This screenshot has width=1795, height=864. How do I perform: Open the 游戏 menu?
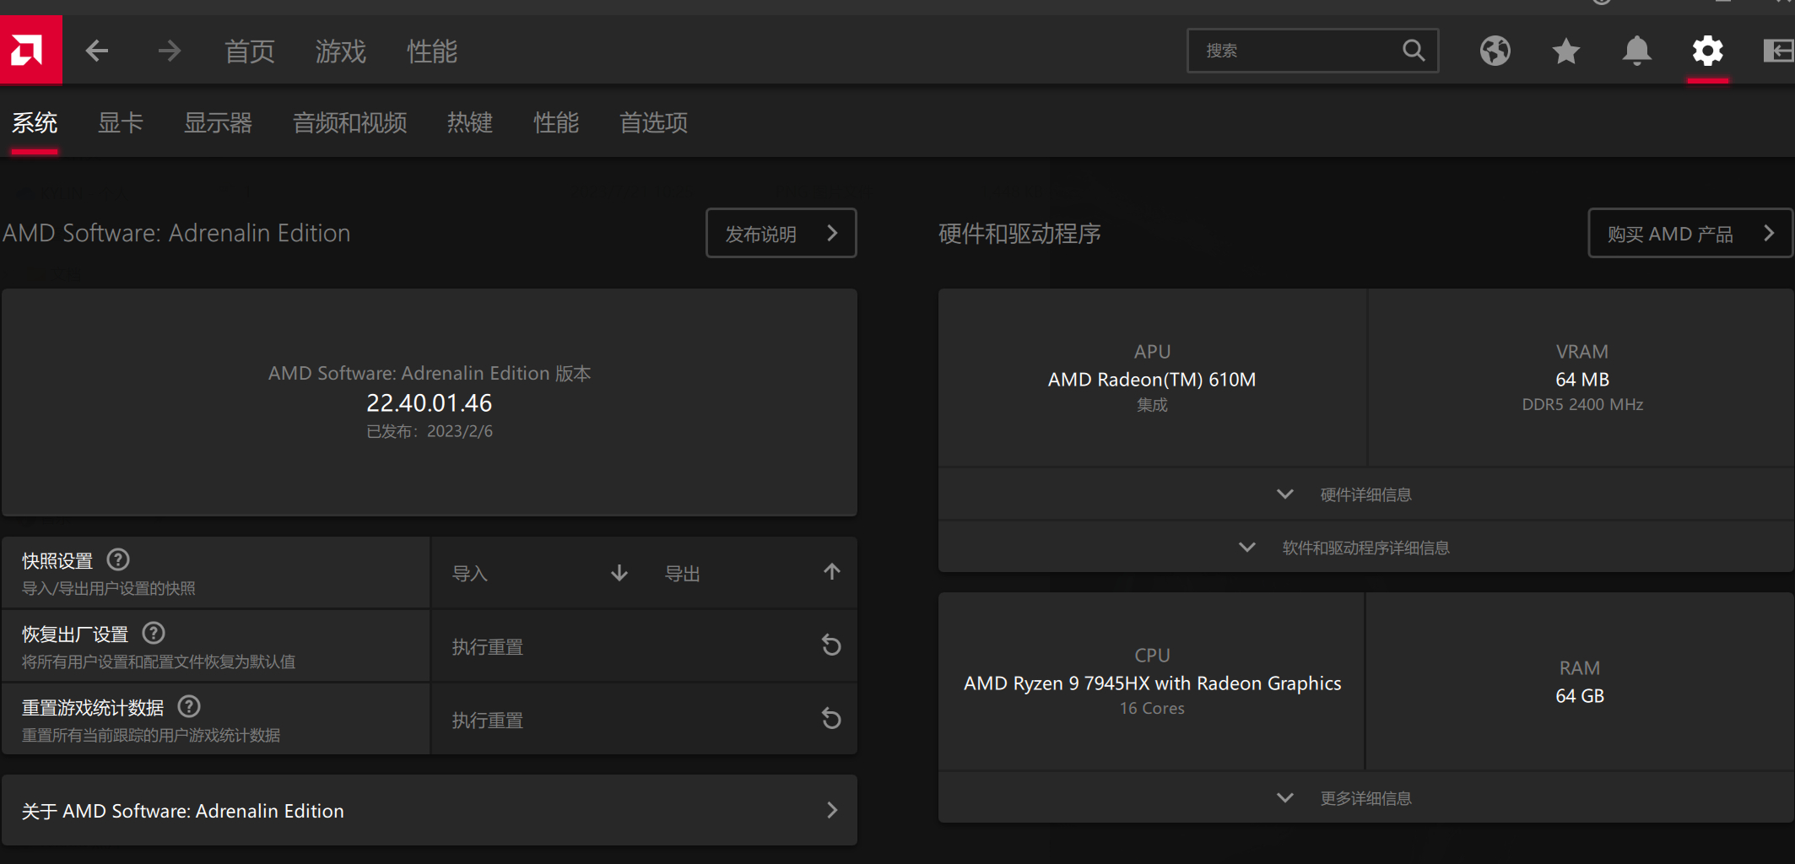(341, 51)
